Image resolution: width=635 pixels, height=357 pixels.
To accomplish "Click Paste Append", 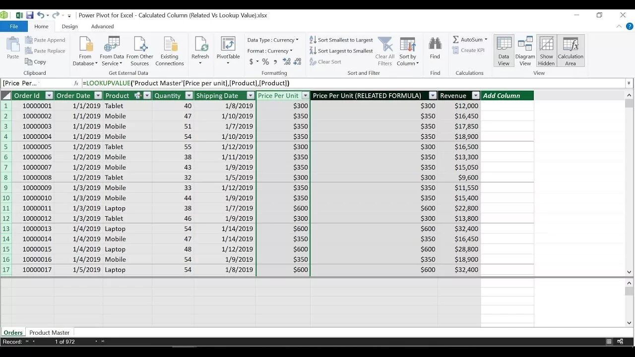I will pos(45,40).
